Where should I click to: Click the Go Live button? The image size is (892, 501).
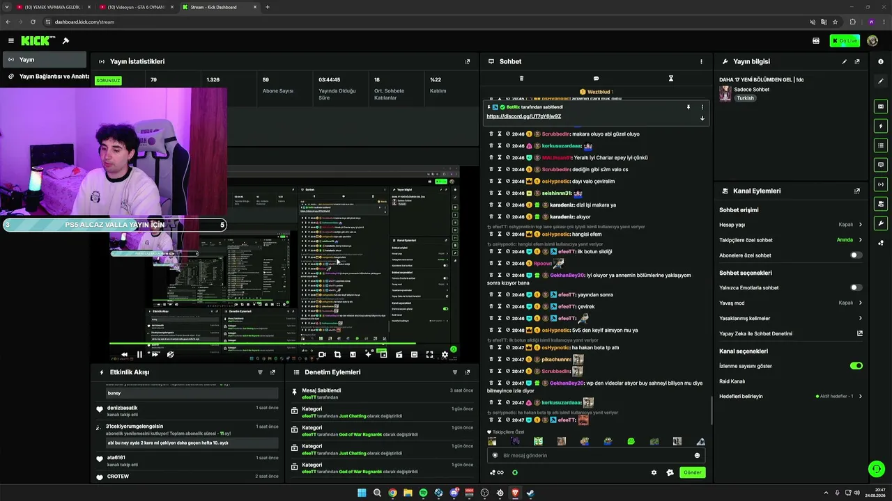tap(845, 41)
